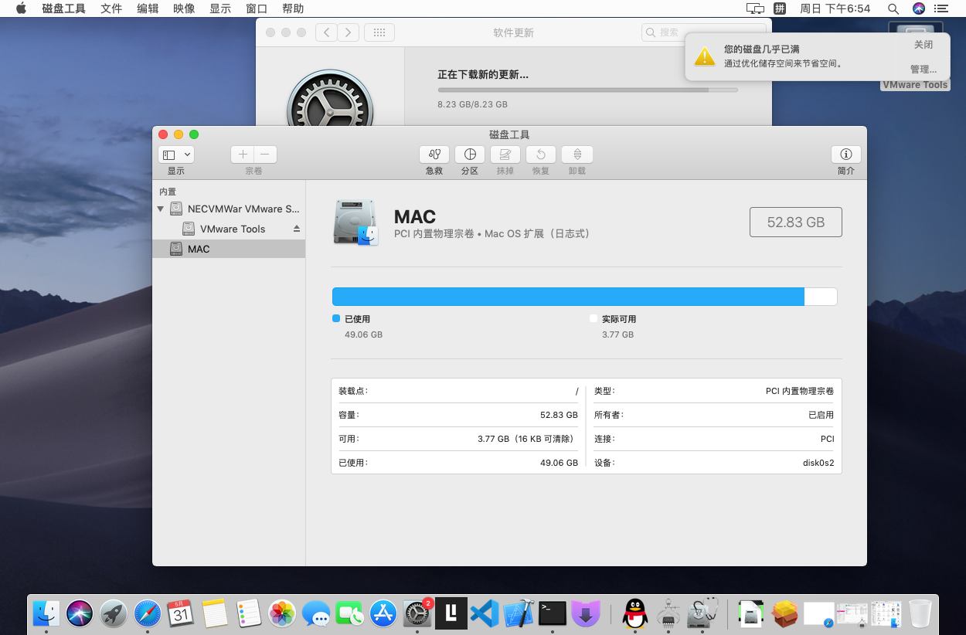Viewport: 966px width, 635px height.
Task: Select VMware Tools volume in sidebar
Action: (229, 229)
